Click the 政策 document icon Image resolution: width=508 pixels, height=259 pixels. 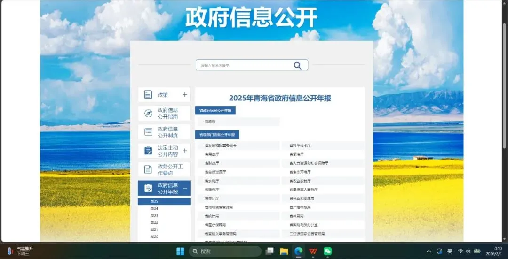pyautogui.click(x=148, y=94)
